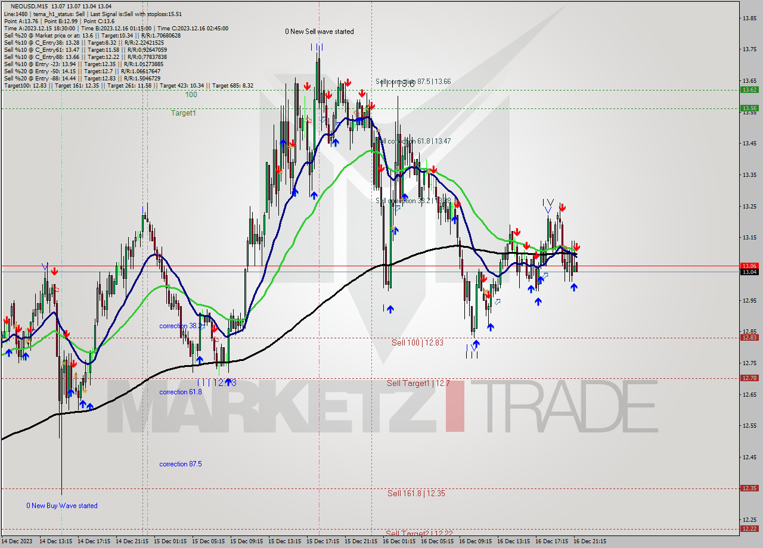
Task: Click the 13.35 price axis value
Action: point(749,175)
